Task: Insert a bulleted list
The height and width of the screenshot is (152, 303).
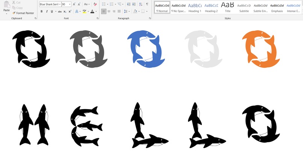Action: pyautogui.click(x=104, y=4)
